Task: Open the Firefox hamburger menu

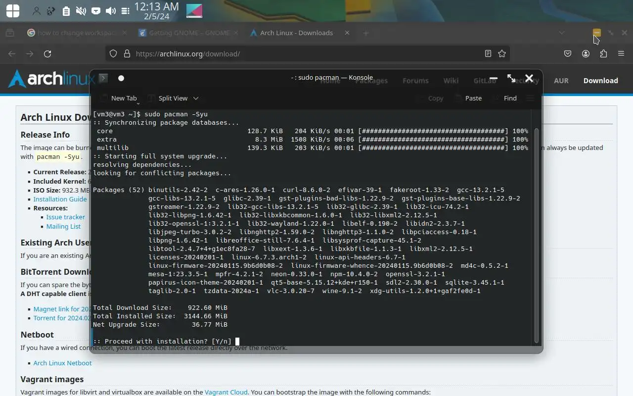Action: point(621,53)
